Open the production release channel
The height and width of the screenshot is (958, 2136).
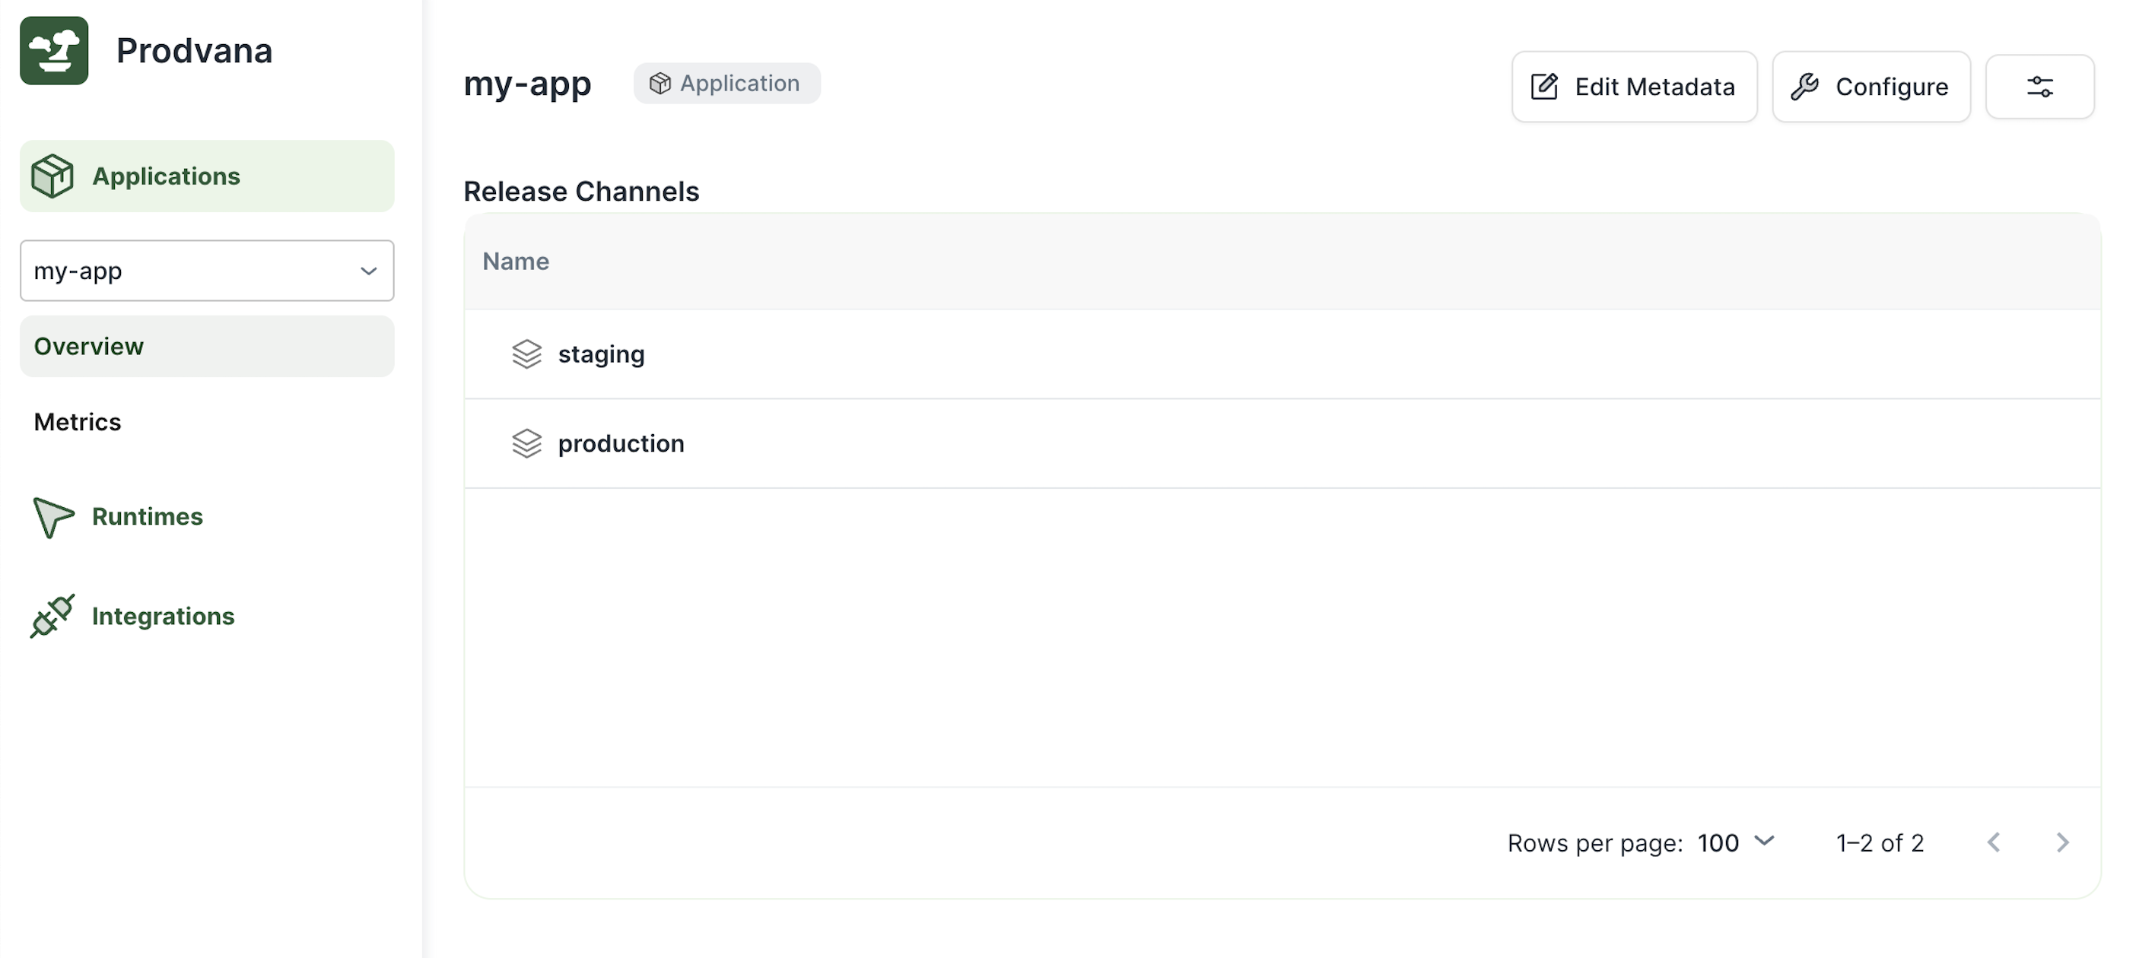(621, 443)
